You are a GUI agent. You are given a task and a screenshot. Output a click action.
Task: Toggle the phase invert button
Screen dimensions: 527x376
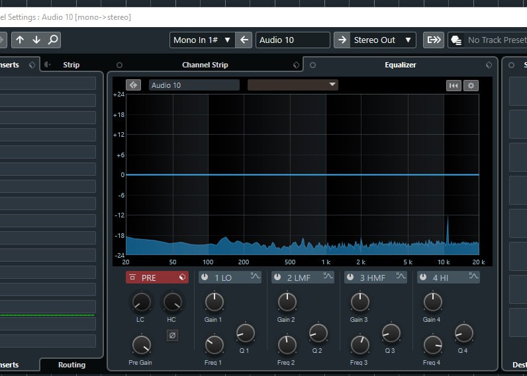pyautogui.click(x=172, y=335)
